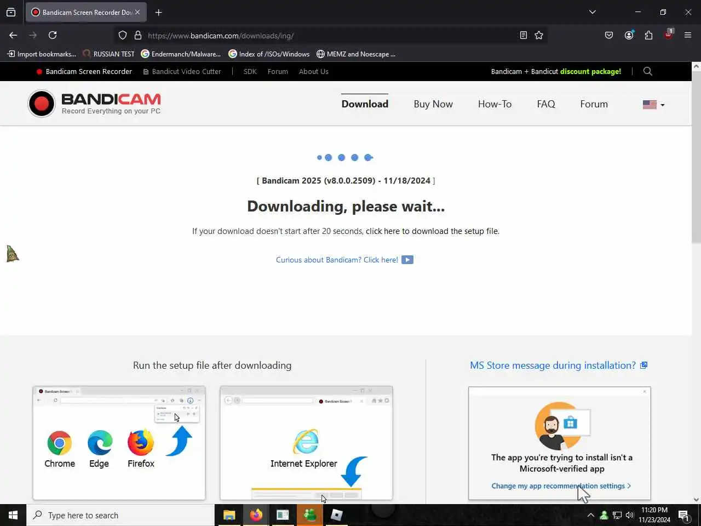701x526 pixels.
Task: Open the MEMZ and Noescape bookmark
Action: (356, 54)
